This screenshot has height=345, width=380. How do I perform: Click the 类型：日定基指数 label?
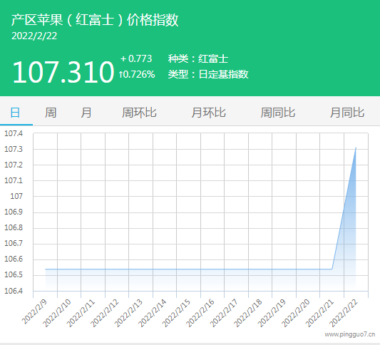click(208, 74)
